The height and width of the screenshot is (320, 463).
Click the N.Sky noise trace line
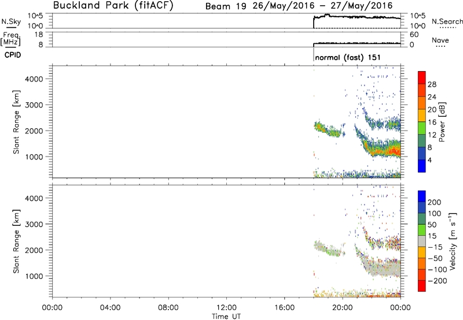357,17
